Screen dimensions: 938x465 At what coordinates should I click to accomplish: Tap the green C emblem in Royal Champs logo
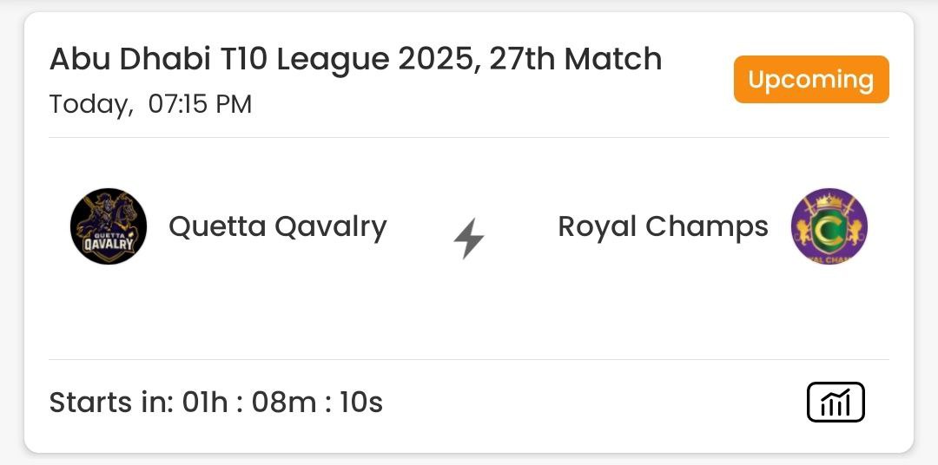pos(829,225)
